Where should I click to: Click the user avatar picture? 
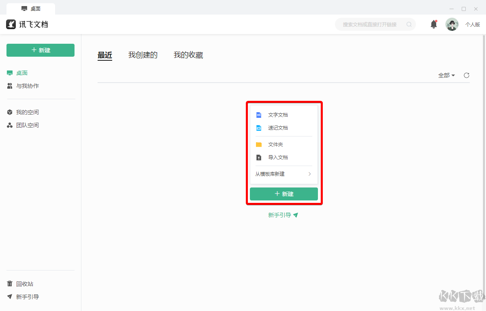tap(452, 24)
